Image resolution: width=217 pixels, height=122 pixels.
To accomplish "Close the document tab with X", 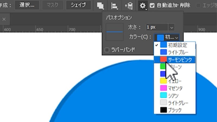I will coord(4,19).
